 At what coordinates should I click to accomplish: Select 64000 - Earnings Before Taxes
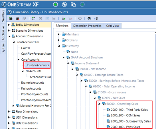(104, 75)
